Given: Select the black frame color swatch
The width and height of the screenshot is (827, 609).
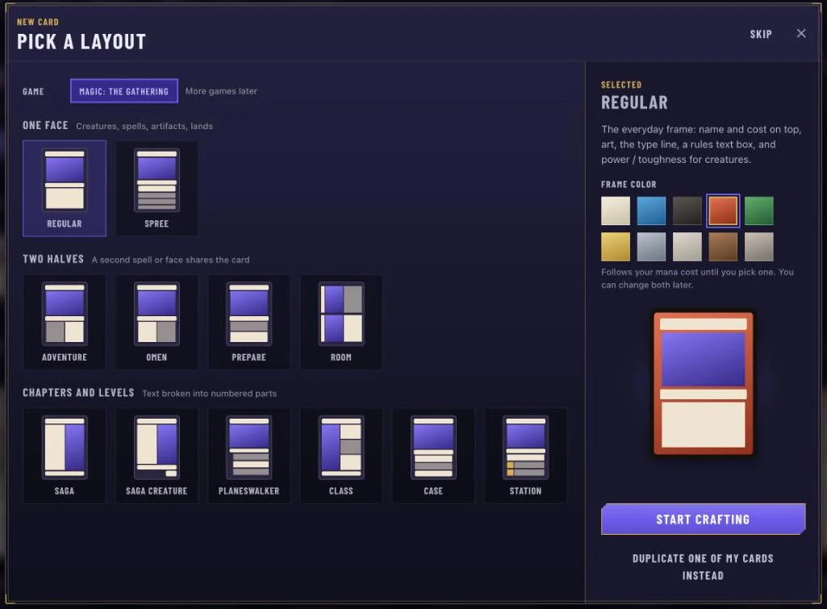Looking at the screenshot, I should point(687,211).
